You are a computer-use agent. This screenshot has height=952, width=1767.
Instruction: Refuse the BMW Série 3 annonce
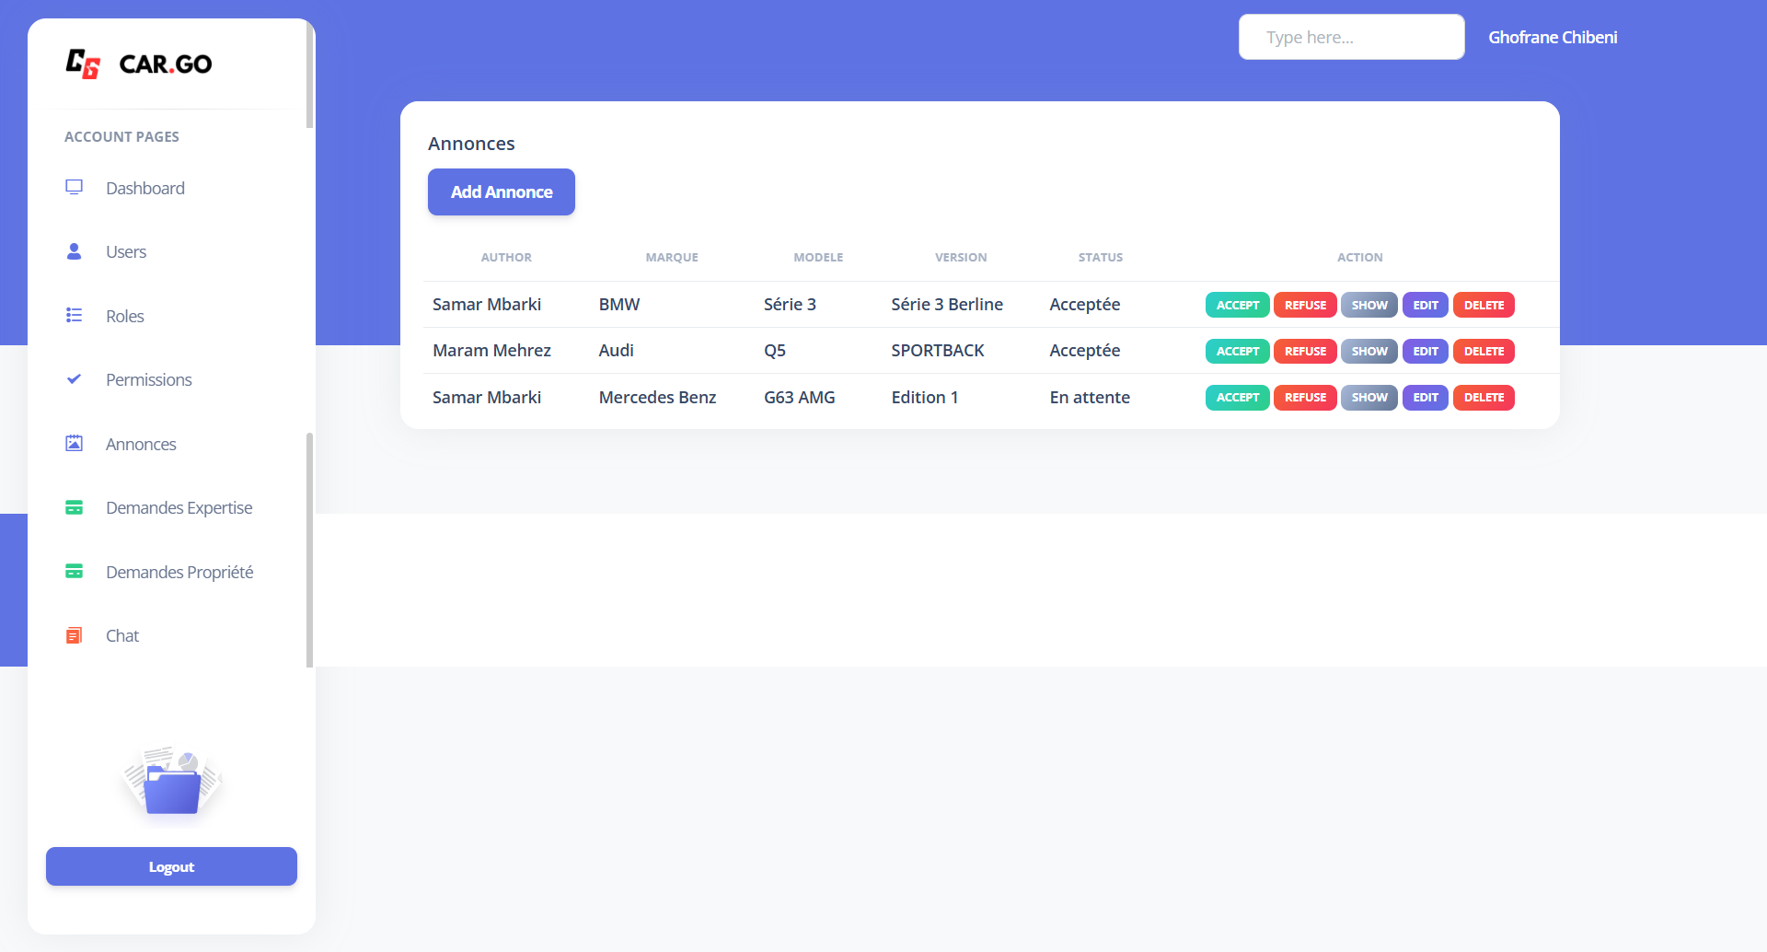[x=1305, y=305]
